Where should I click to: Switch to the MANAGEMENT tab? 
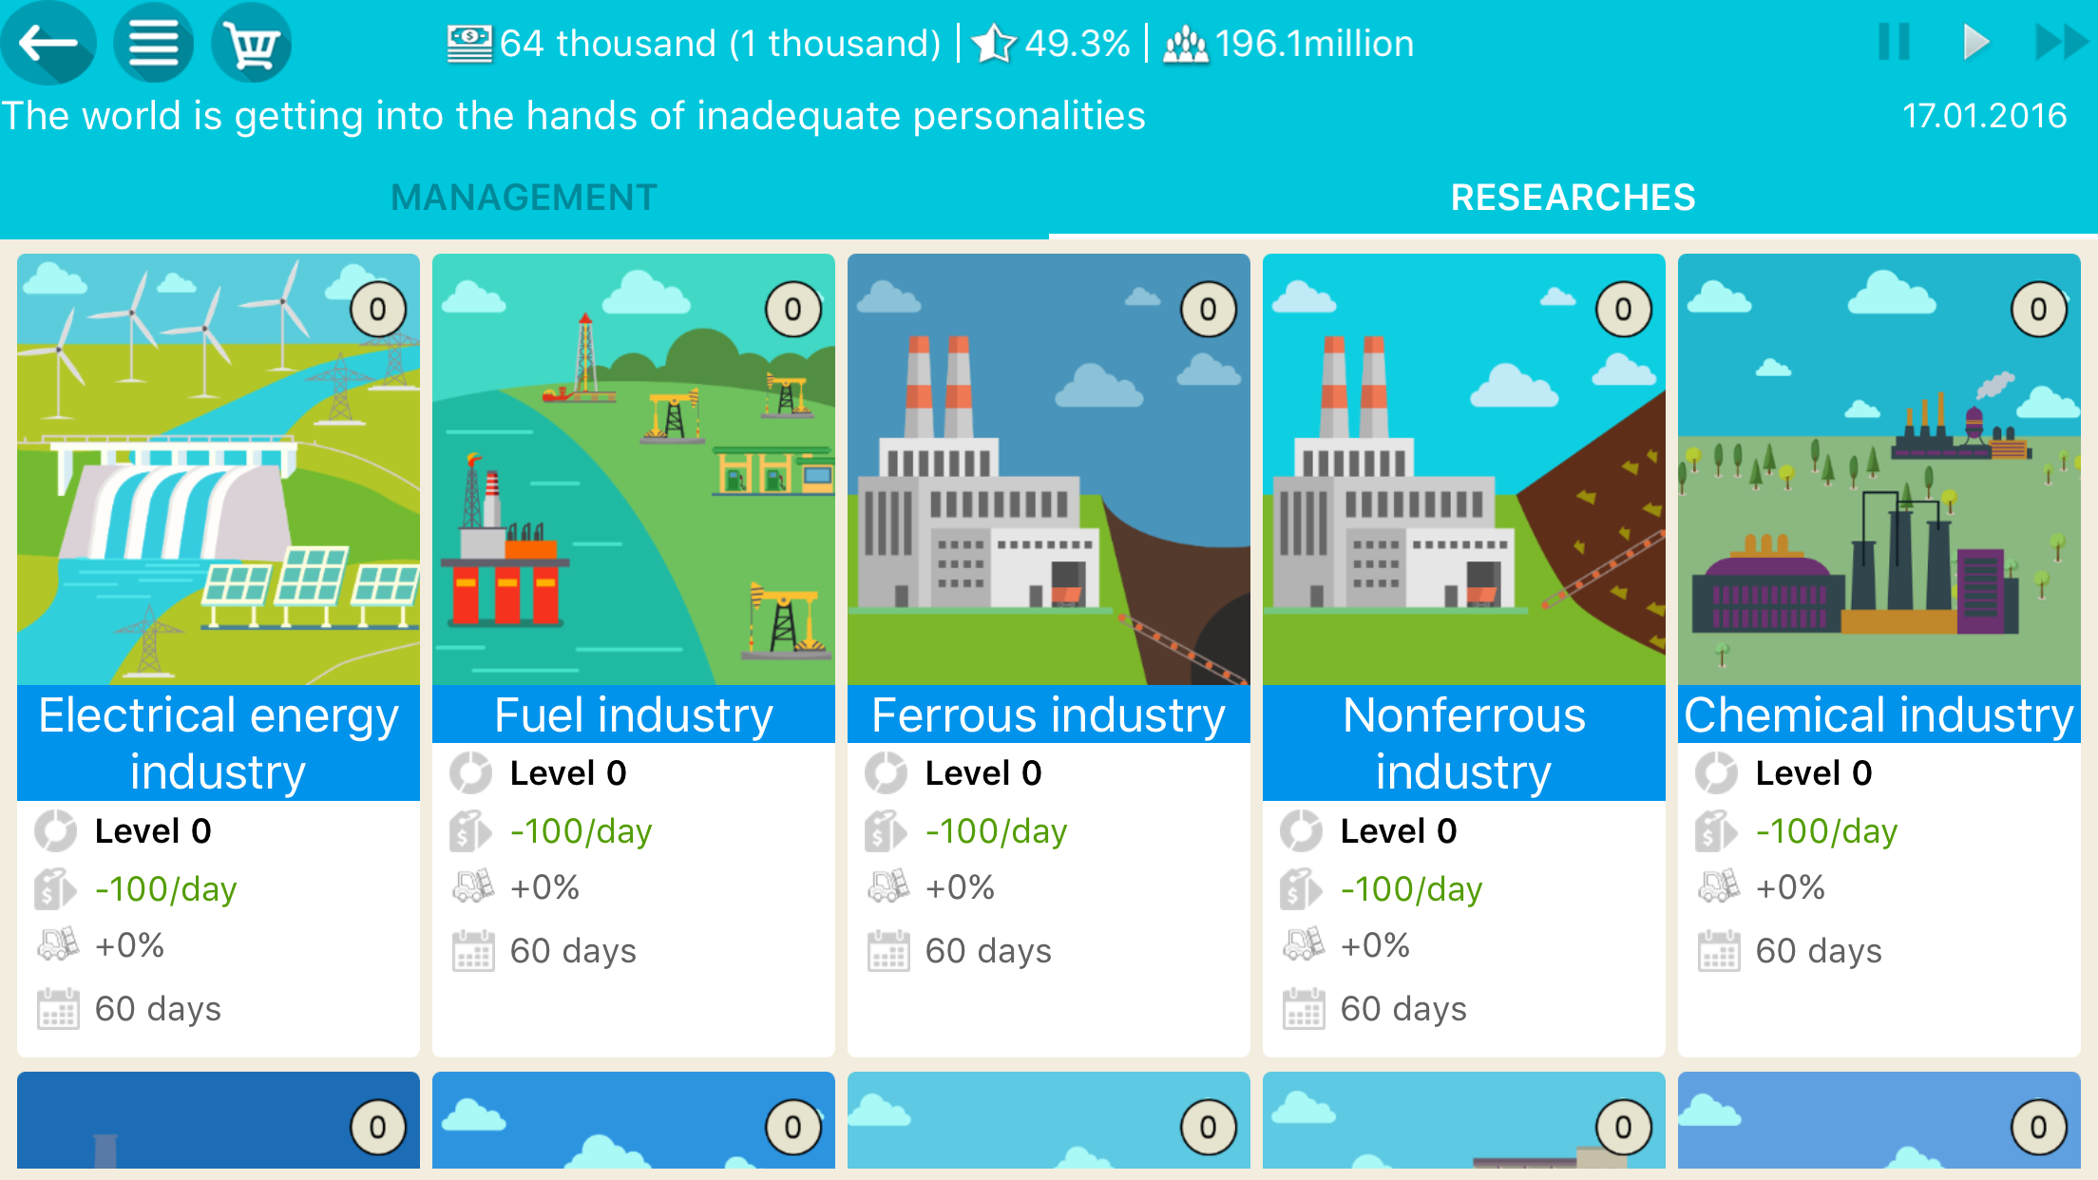(524, 198)
